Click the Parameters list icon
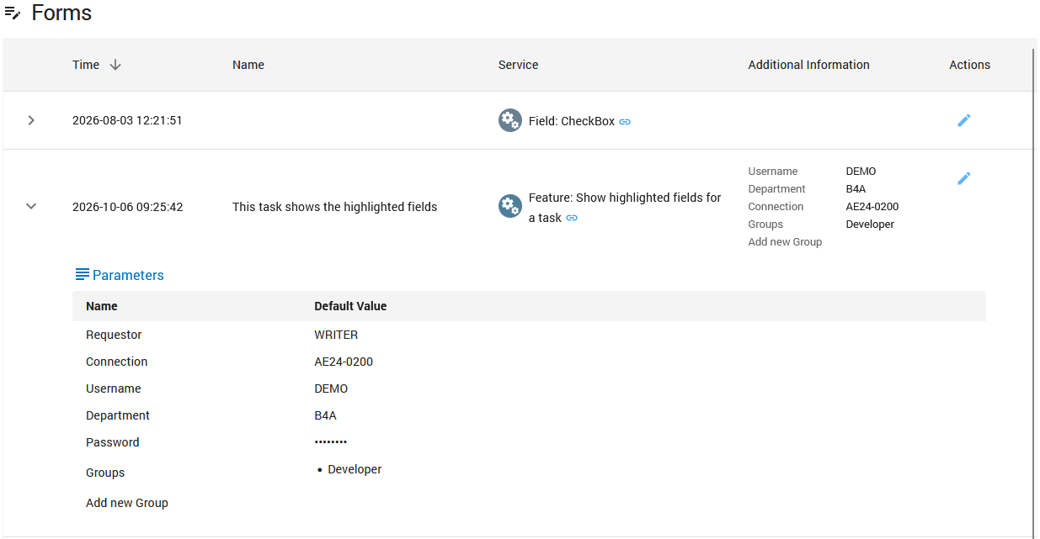 click(x=82, y=274)
